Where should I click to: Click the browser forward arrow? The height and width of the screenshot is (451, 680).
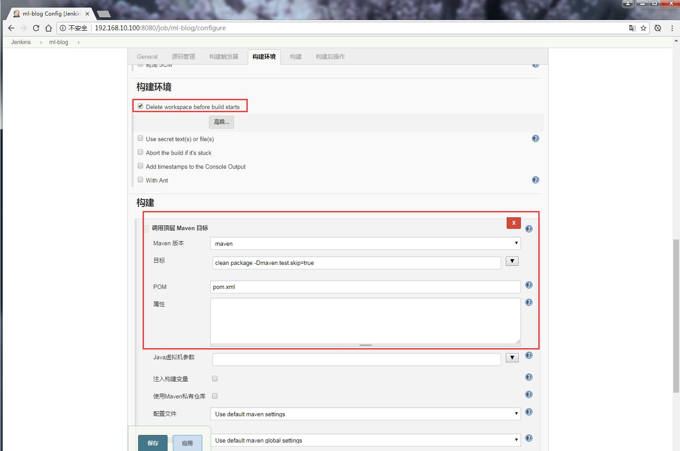[x=24, y=28]
